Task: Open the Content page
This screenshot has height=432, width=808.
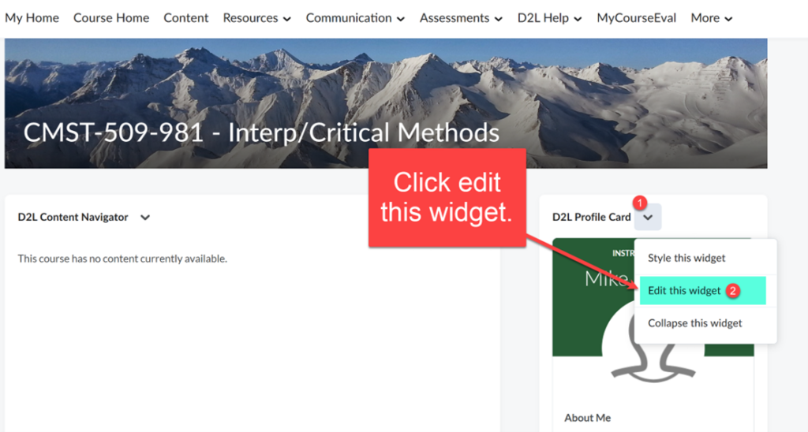Action: pos(186,18)
